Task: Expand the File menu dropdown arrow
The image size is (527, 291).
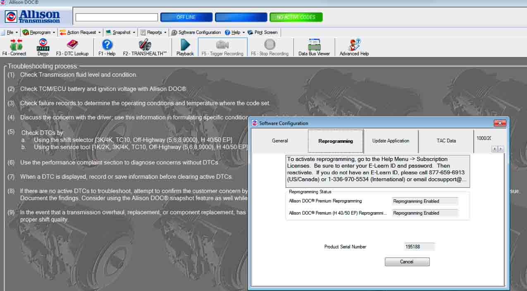Action: pyautogui.click(x=17, y=33)
